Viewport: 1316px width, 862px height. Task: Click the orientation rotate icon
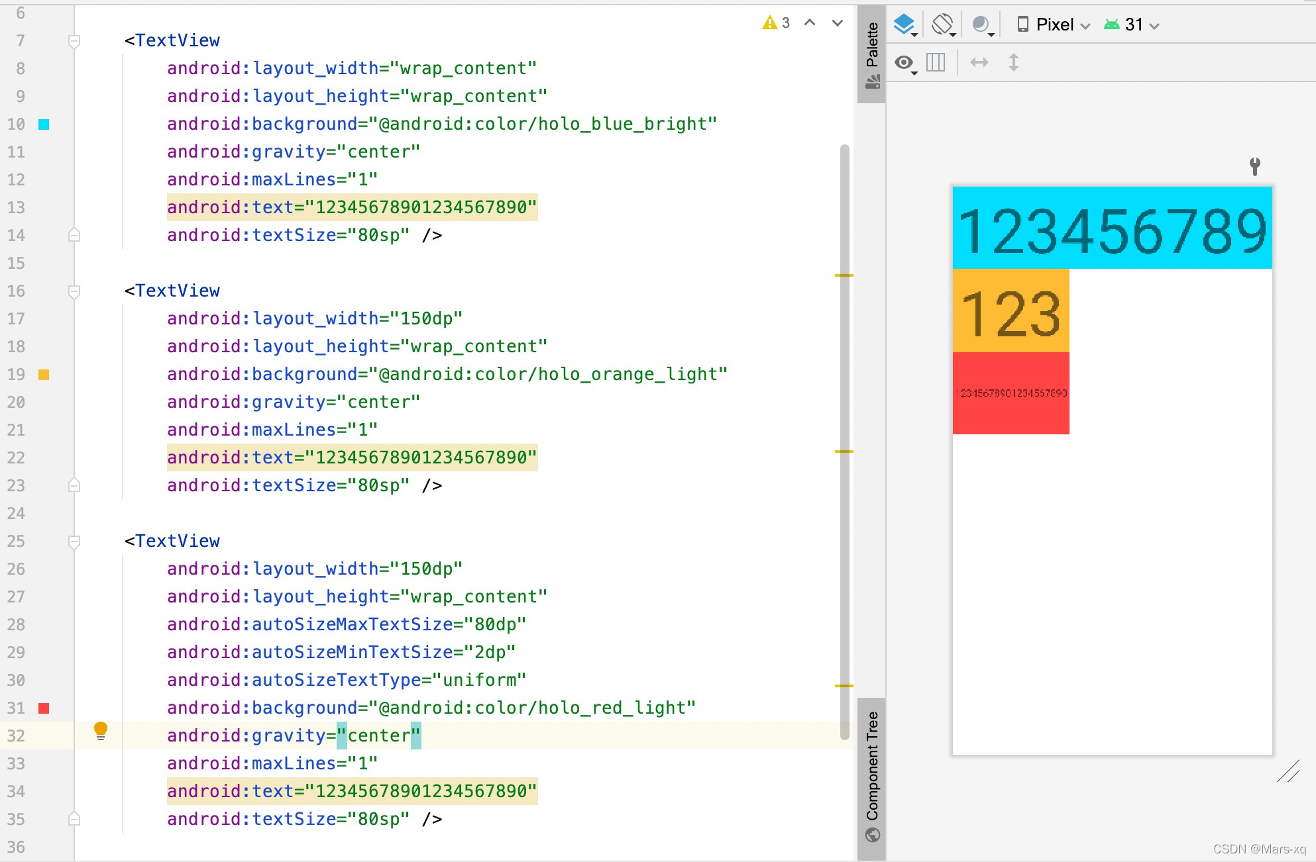(x=943, y=24)
